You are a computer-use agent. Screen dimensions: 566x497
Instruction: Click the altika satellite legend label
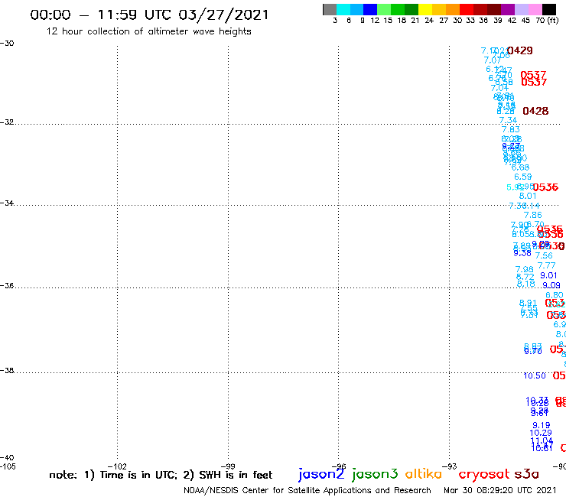point(424,473)
